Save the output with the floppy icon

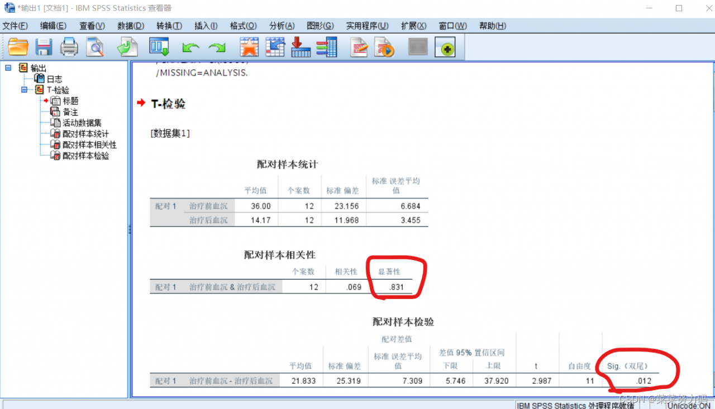click(44, 47)
